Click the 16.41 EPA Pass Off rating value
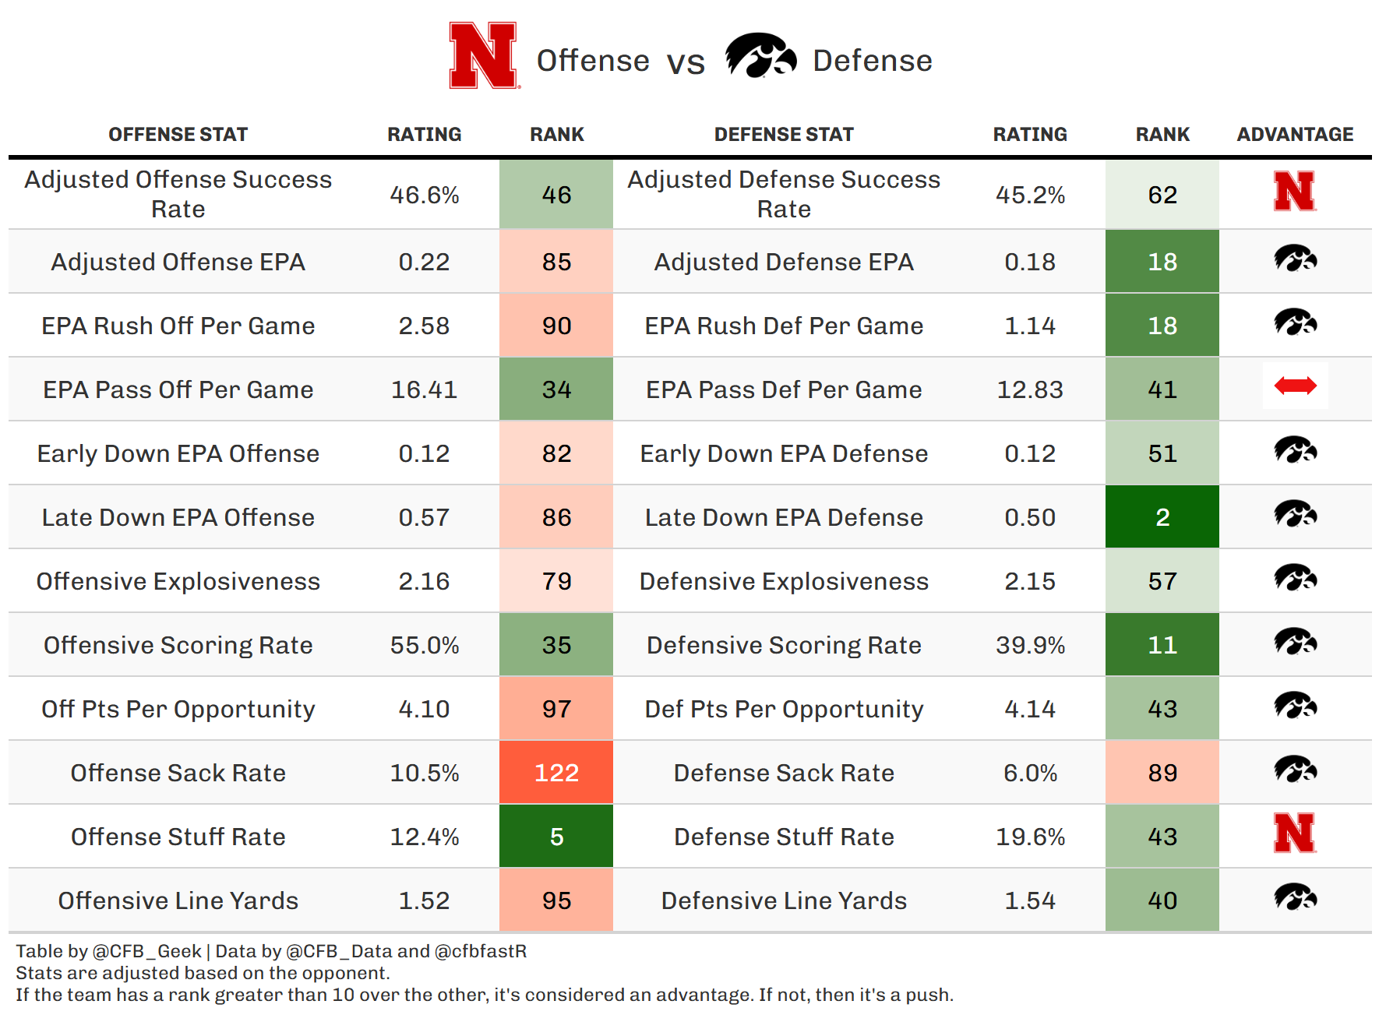This screenshot has height=1022, width=1379. click(x=424, y=389)
